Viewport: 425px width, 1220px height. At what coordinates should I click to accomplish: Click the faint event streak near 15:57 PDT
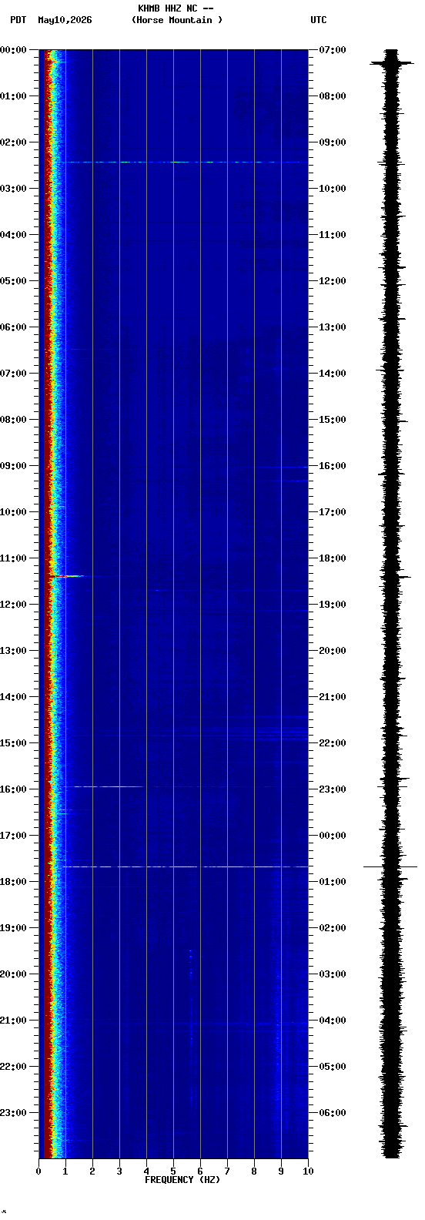pos(108,786)
